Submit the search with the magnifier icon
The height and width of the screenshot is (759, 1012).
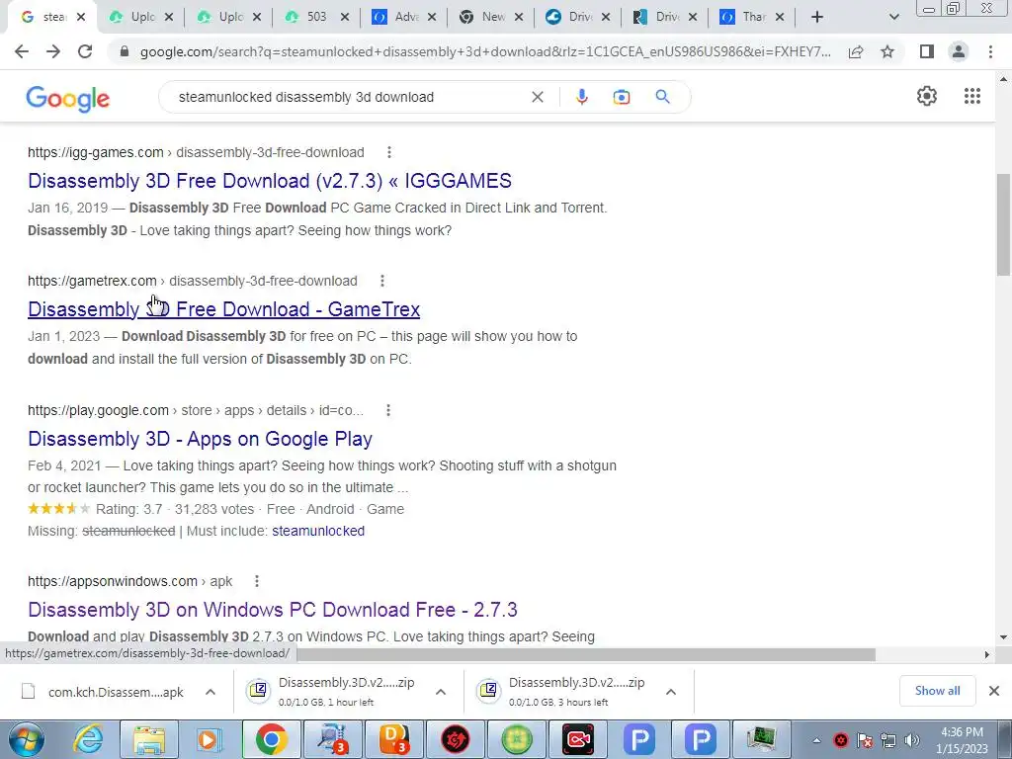click(662, 97)
